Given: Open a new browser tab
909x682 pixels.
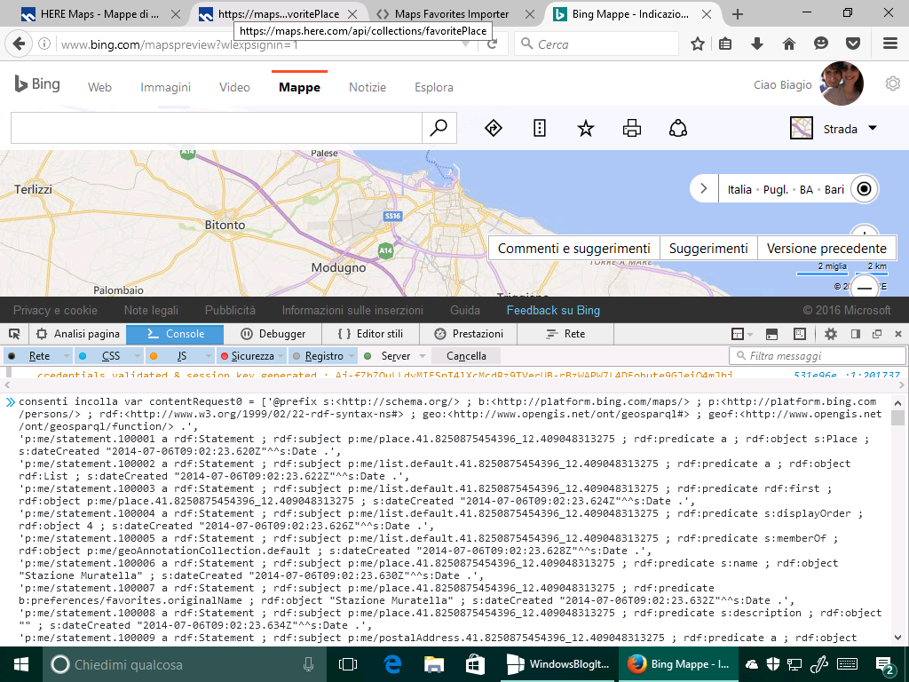Looking at the screenshot, I should [738, 14].
